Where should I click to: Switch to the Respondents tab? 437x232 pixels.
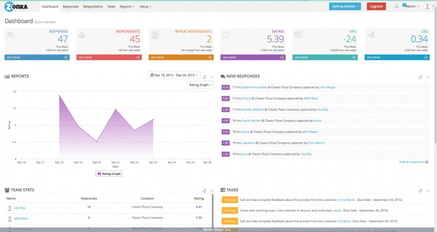(x=93, y=6)
